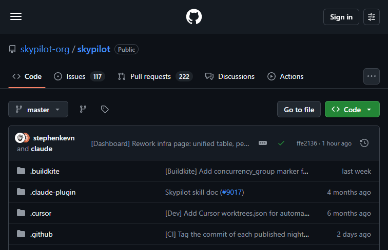This screenshot has height=250, width=388.
Task: Click the Pull requests count 222
Action: tap(184, 76)
